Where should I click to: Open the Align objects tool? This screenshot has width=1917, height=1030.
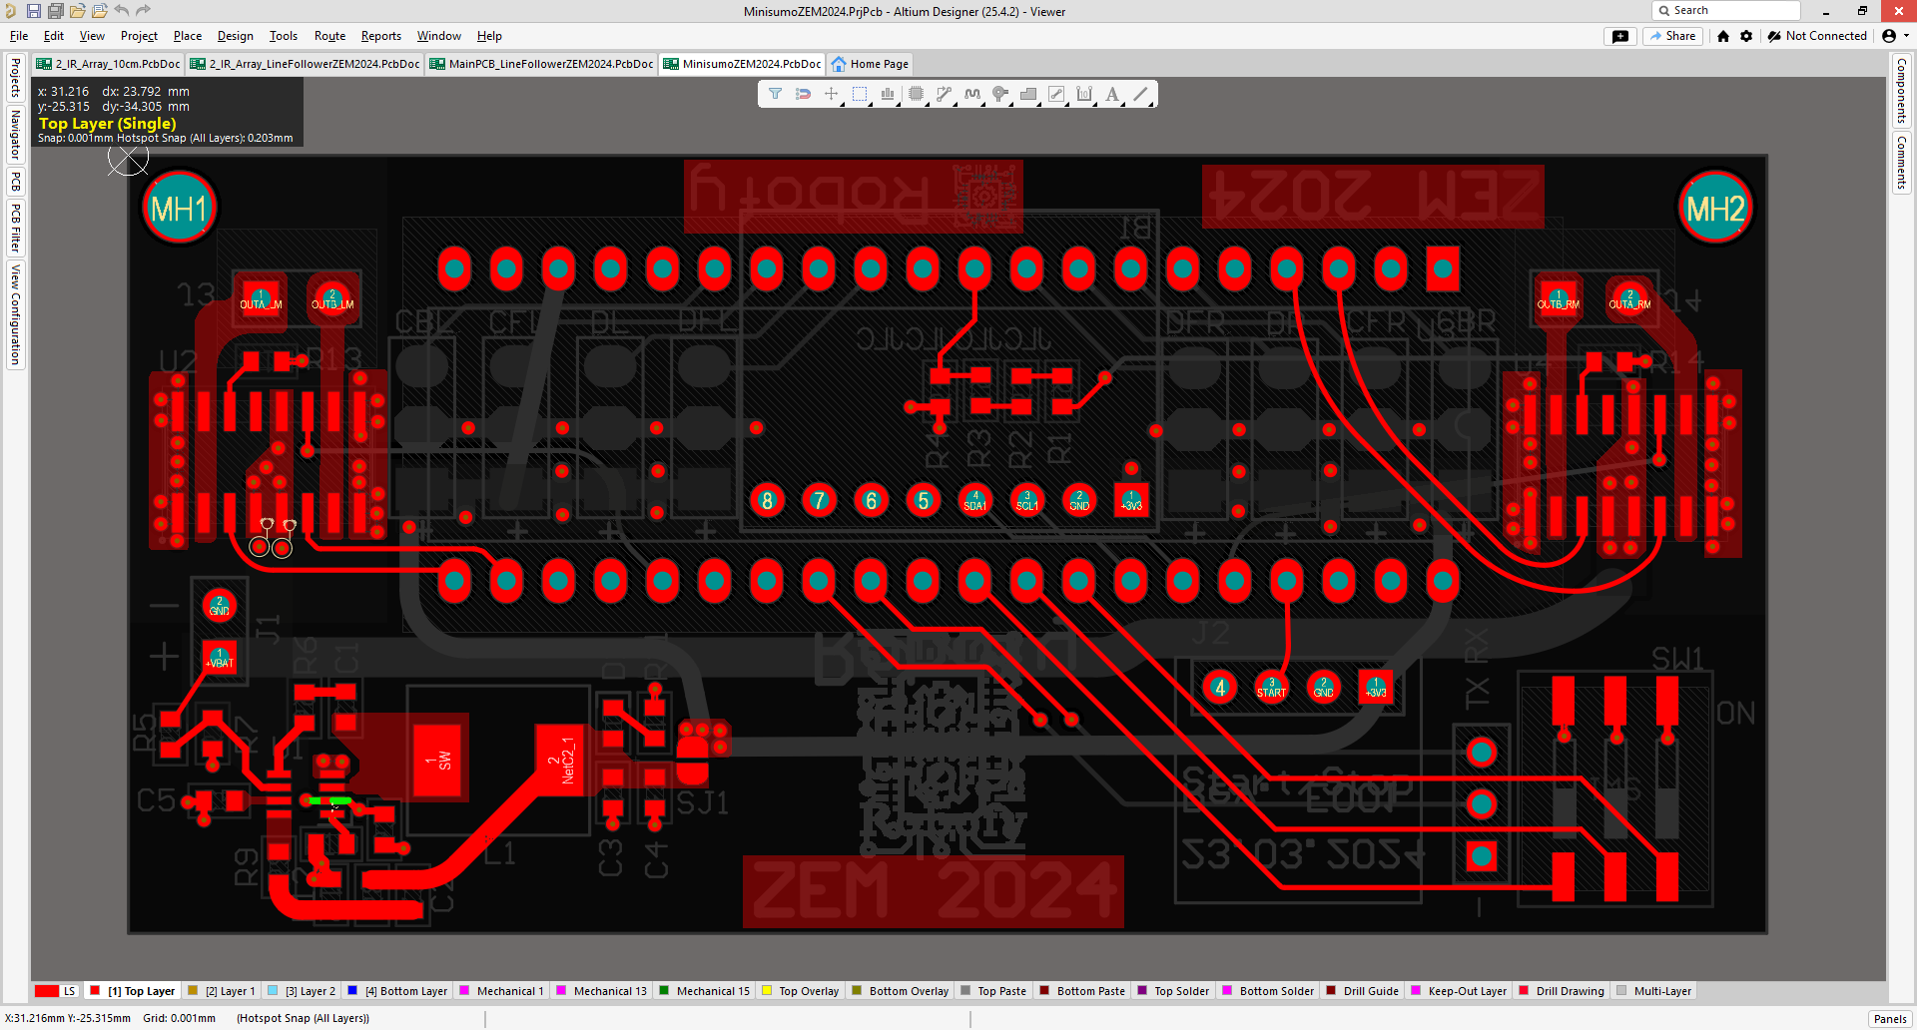(x=887, y=94)
